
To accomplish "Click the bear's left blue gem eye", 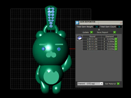I will point(43,49).
